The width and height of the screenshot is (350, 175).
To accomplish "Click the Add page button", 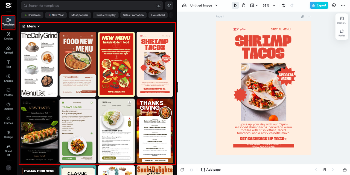I will pos(211,170).
